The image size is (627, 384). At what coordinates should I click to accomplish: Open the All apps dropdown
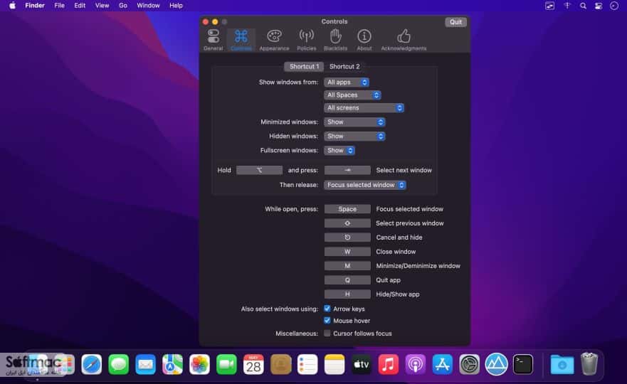[347, 82]
